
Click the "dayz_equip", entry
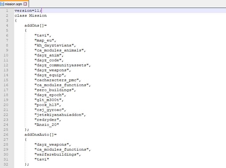(50, 75)
